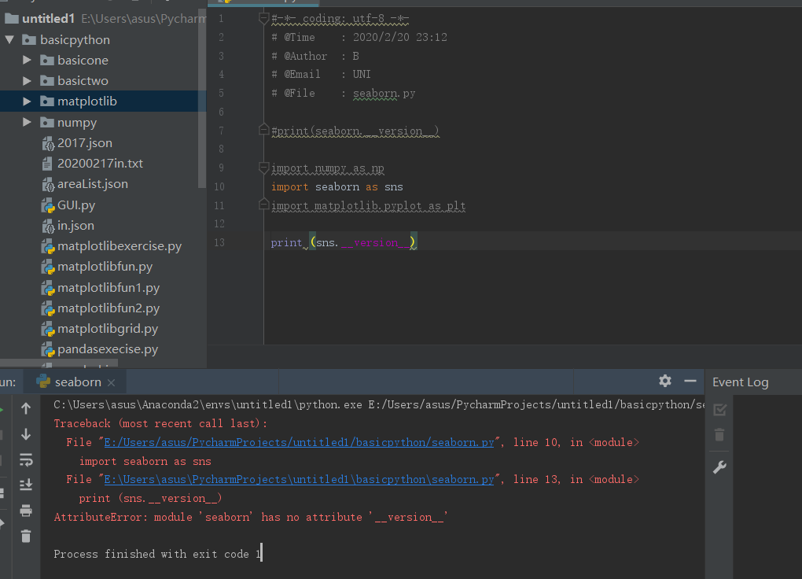Click the project tree horizontal scrollbar

pyautogui.click(x=59, y=363)
